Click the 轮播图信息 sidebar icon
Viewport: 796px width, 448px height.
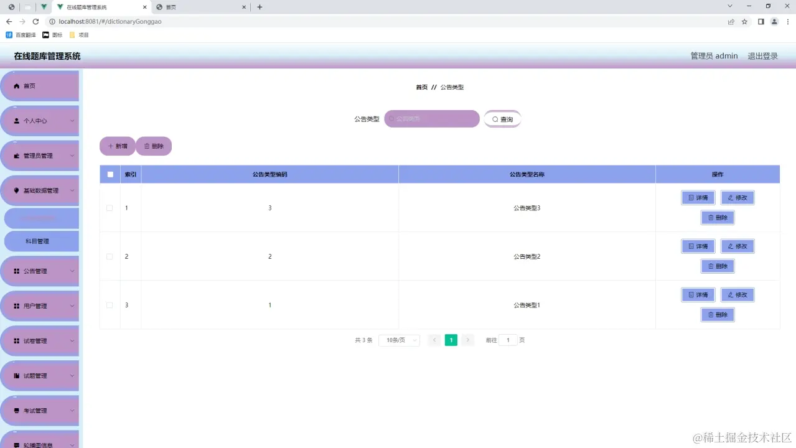[x=17, y=445]
